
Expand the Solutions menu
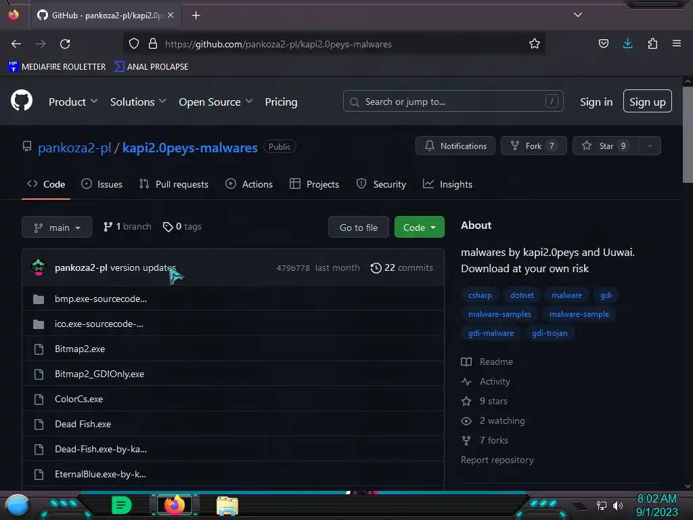click(x=138, y=102)
